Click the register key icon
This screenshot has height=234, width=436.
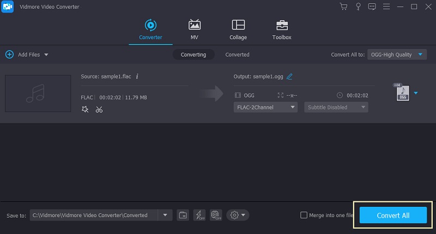click(358, 7)
